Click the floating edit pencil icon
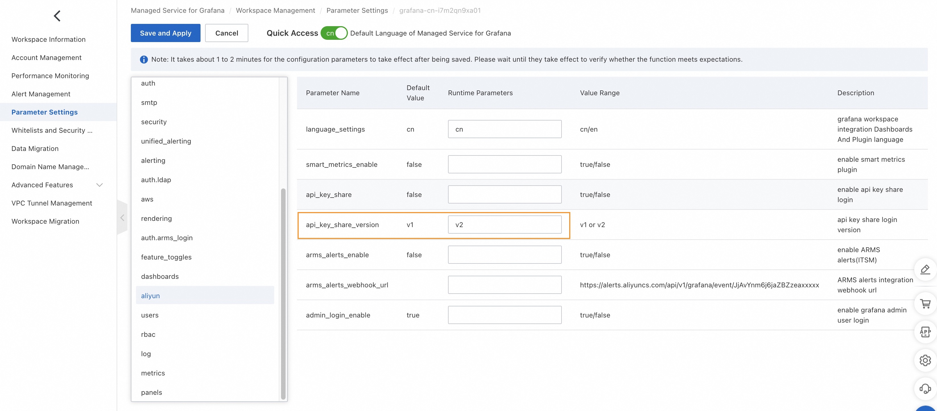This screenshot has height=411, width=937. tap(925, 269)
